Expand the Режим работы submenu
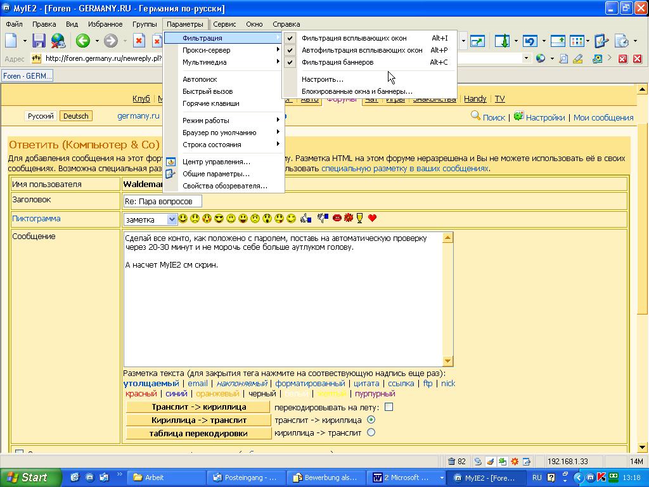The height and width of the screenshot is (487, 649). (x=224, y=120)
